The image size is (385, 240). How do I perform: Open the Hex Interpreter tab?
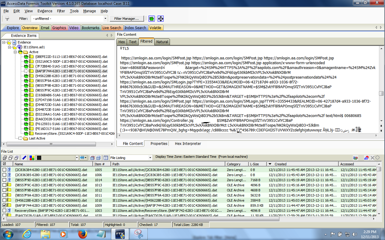(188, 144)
